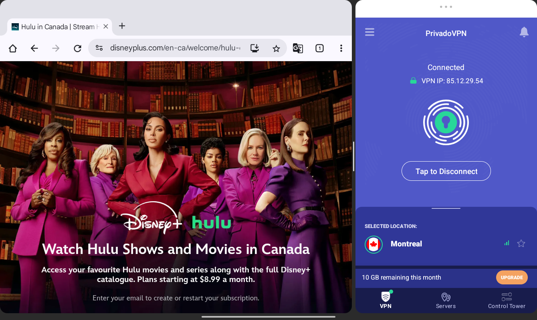Open a new Chrome tab
Screen dimensions: 537x320
tap(122, 26)
